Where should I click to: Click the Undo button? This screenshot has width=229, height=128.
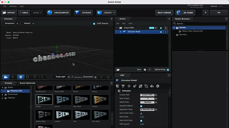pyautogui.click(x=24, y=13)
